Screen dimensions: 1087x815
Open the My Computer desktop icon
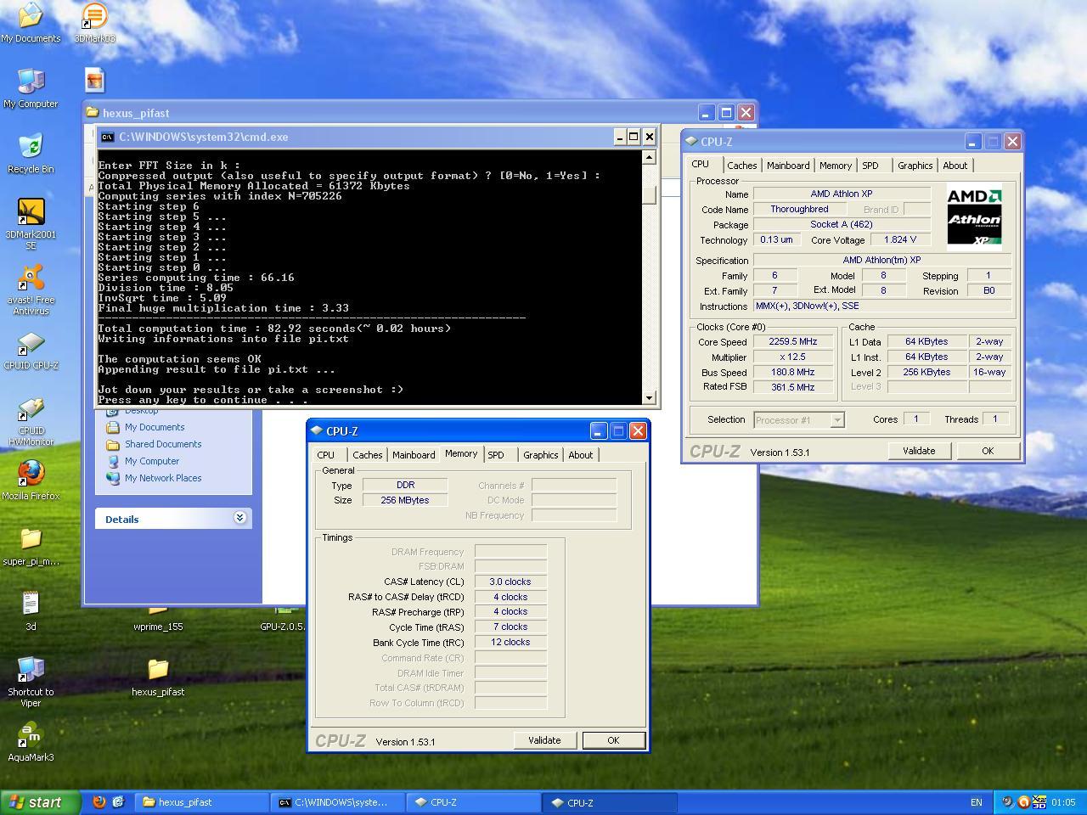click(x=31, y=88)
